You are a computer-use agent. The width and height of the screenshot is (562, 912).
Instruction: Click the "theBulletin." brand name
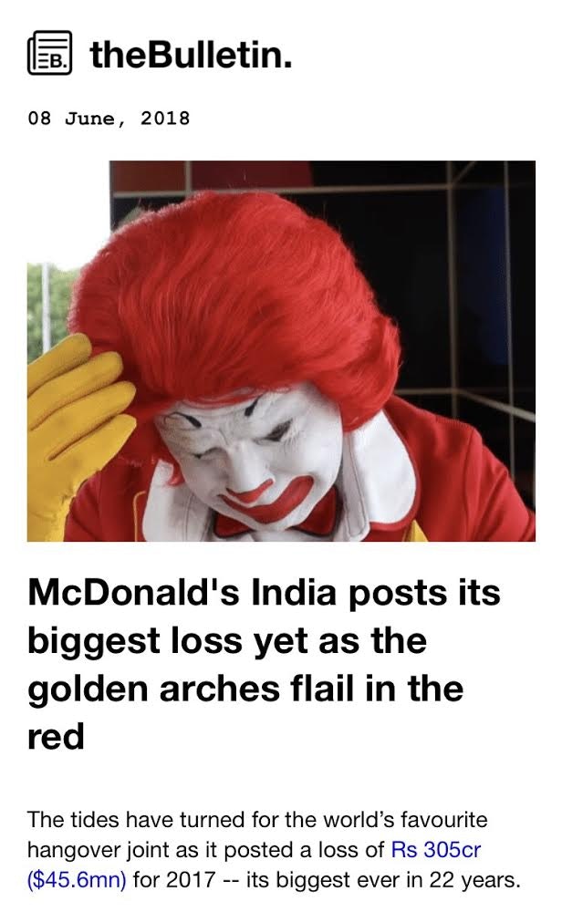coord(191,54)
